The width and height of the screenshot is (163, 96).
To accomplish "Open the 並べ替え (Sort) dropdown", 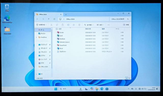I will [89, 25].
